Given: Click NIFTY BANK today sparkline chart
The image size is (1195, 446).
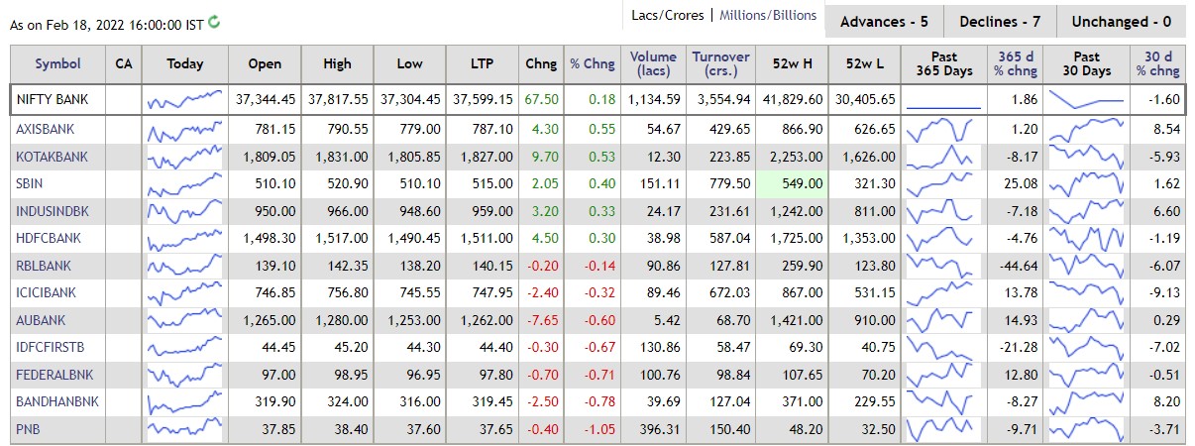Looking at the screenshot, I should tap(184, 100).
